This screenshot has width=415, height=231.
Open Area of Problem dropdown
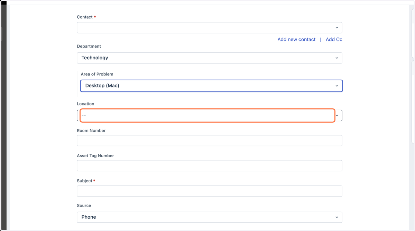point(211,86)
